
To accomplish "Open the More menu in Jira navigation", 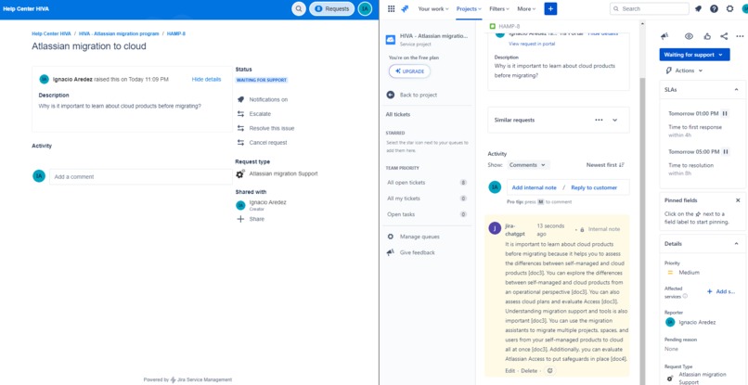I will point(526,8).
